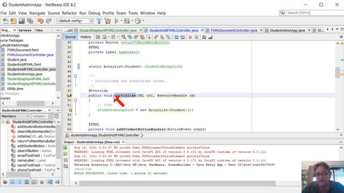Toggle Sort by Name in the Navigator
The height and width of the screenshot is (193, 344).
tap(50, 182)
